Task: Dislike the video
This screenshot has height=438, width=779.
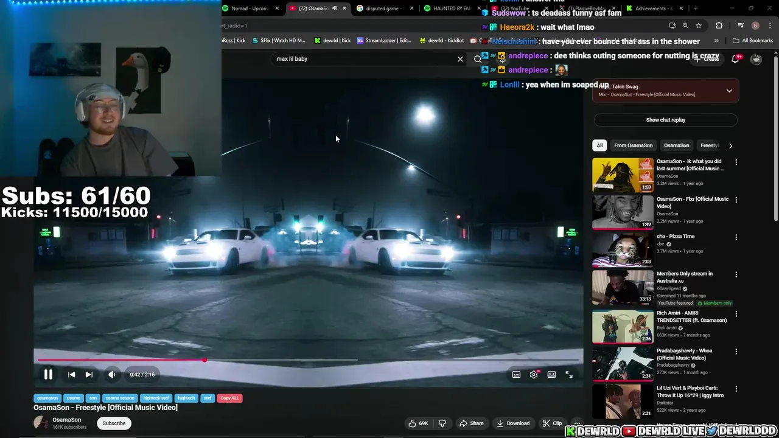Action: coord(442,423)
